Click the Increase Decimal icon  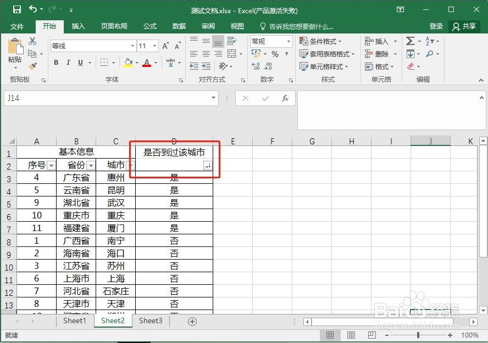[x=256, y=67]
